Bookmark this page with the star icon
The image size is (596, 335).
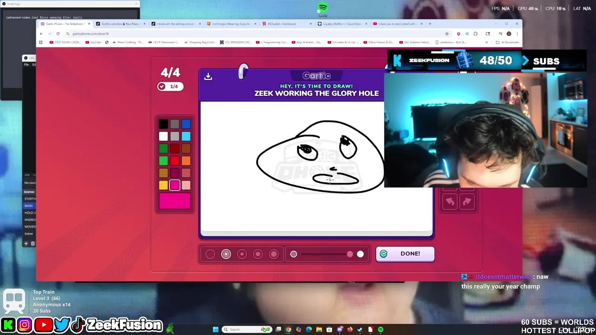pos(447,33)
